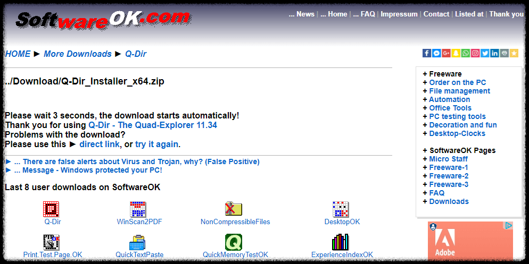The image size is (529, 264).
Task: Click the red Q-Dir grid program icon
Action: pyautogui.click(x=51, y=209)
